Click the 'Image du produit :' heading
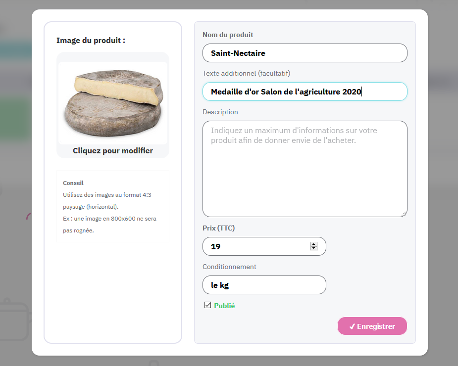Viewport: 458px width, 366px height. click(x=91, y=40)
